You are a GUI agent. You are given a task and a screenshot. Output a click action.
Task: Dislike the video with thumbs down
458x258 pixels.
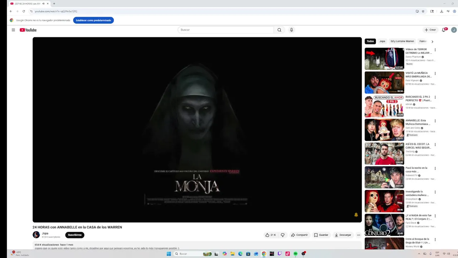point(283,235)
